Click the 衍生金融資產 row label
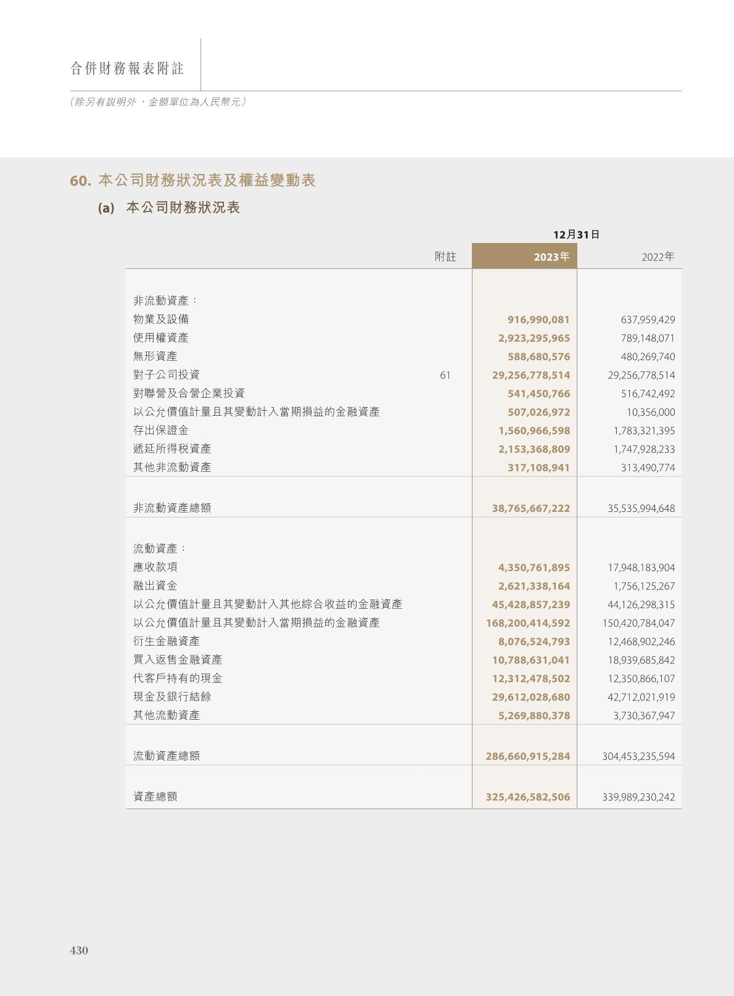The width and height of the screenshot is (734, 996). [167, 641]
